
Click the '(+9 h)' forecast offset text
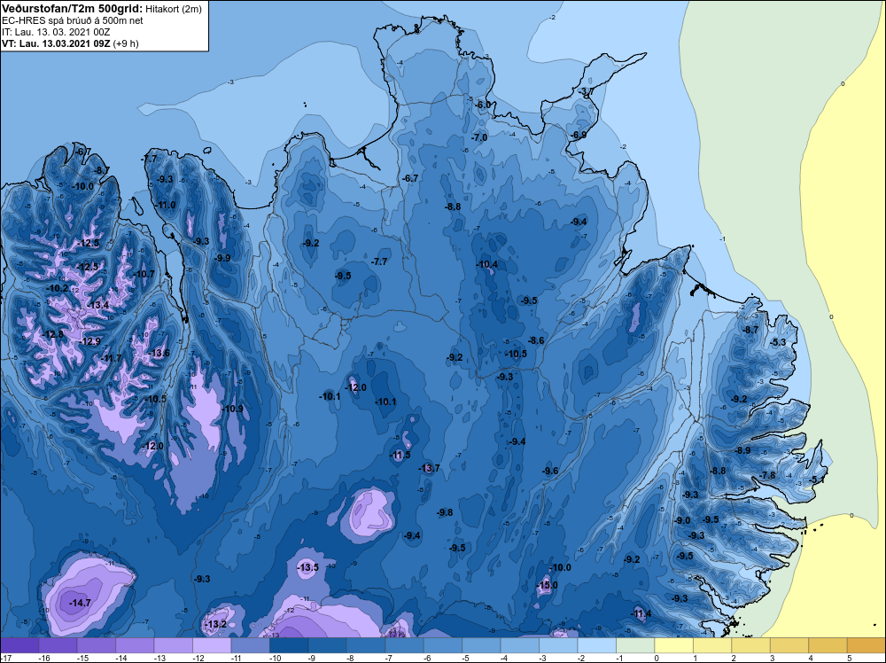(x=126, y=43)
